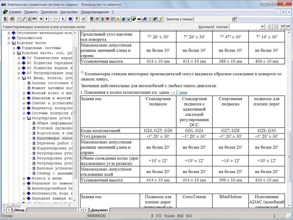Click the blank new page toolbar icon

coord(19,19)
